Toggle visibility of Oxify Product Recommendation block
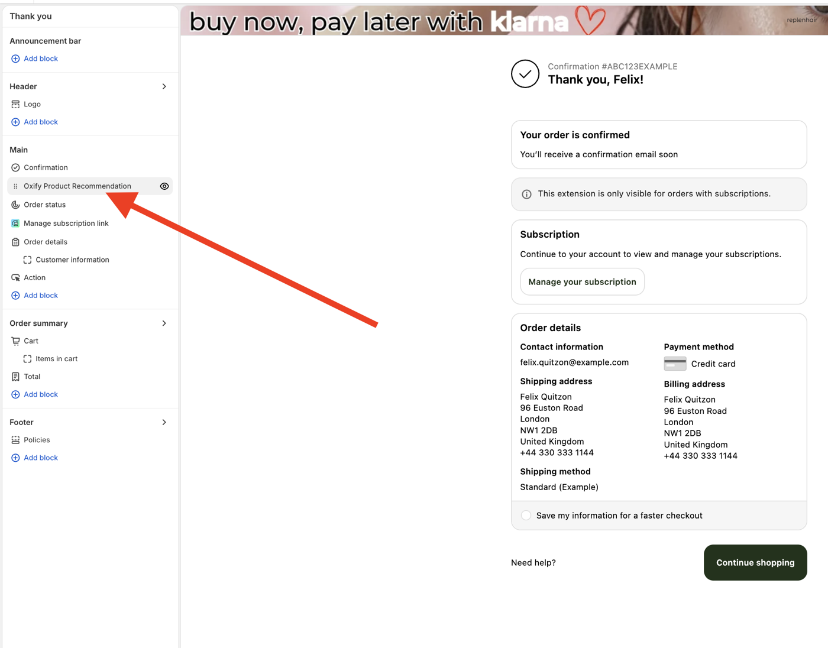The image size is (828, 648). 164,186
